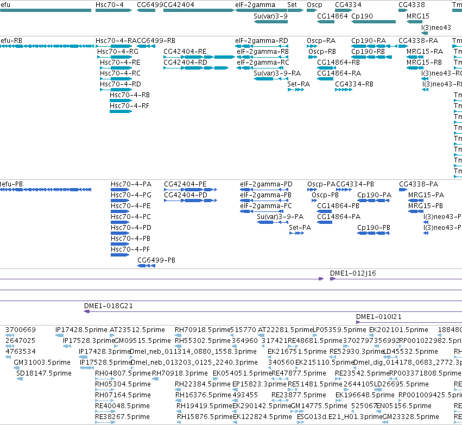
Task: Click the Oscp-PB protein label
Action: [325, 196]
